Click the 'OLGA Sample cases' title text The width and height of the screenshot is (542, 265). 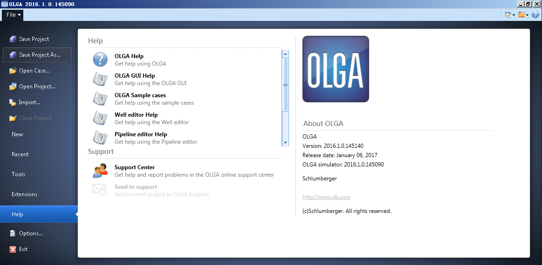coord(140,95)
